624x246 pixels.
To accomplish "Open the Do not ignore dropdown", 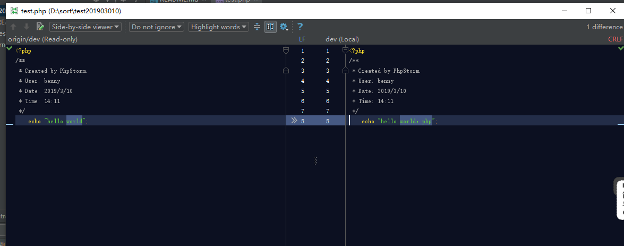I will [157, 27].
